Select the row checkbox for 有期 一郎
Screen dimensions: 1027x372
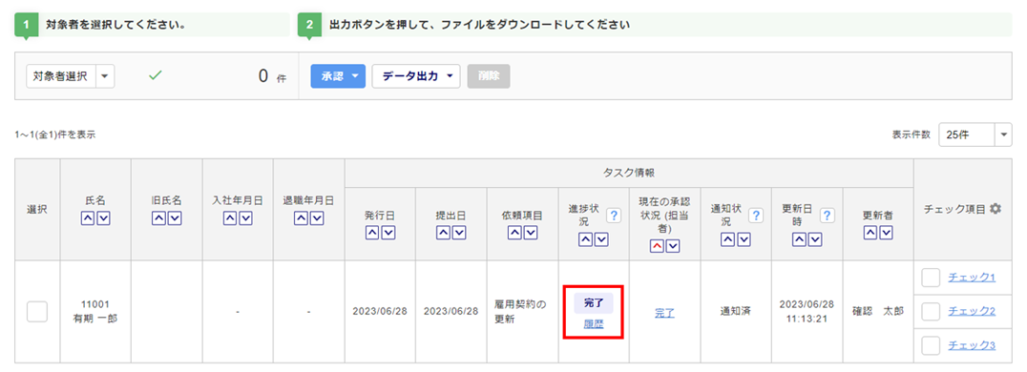click(36, 312)
